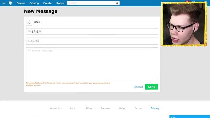Click the message body text area

coord(92,63)
